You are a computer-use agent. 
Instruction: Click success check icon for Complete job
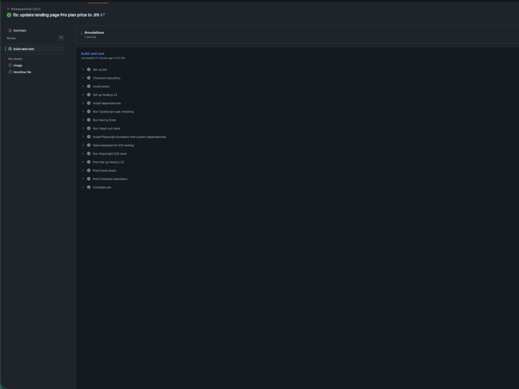coord(89,187)
